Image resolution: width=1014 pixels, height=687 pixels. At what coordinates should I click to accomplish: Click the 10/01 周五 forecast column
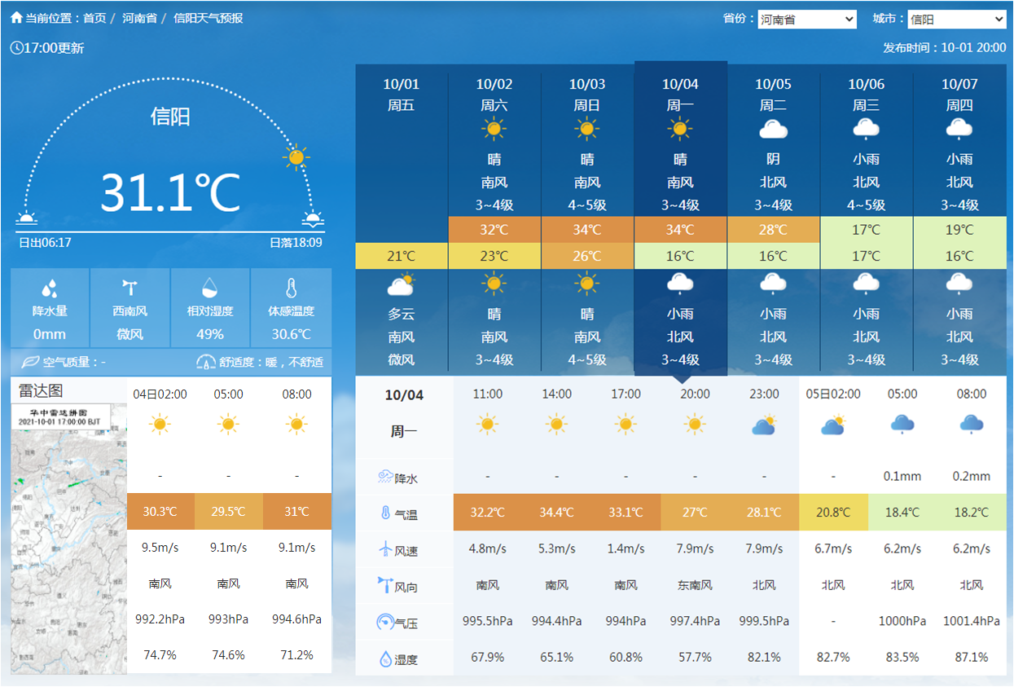402,220
